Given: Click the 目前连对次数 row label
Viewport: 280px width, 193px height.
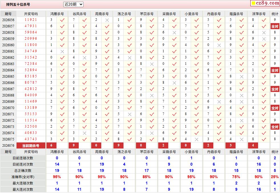Looking at the screenshot, I should coord(23,164).
